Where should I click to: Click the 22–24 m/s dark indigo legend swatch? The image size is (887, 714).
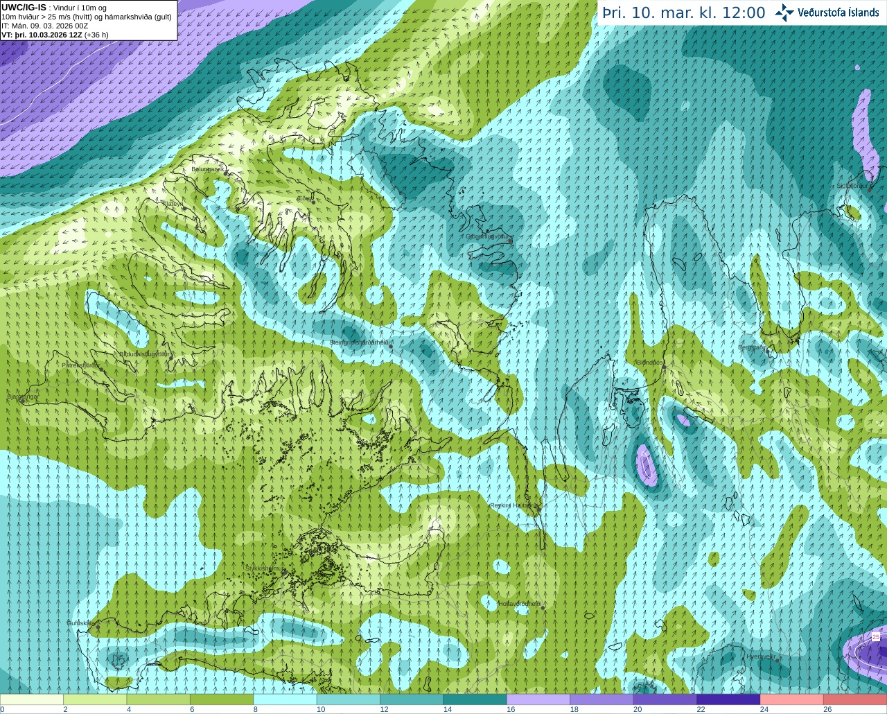(728, 699)
